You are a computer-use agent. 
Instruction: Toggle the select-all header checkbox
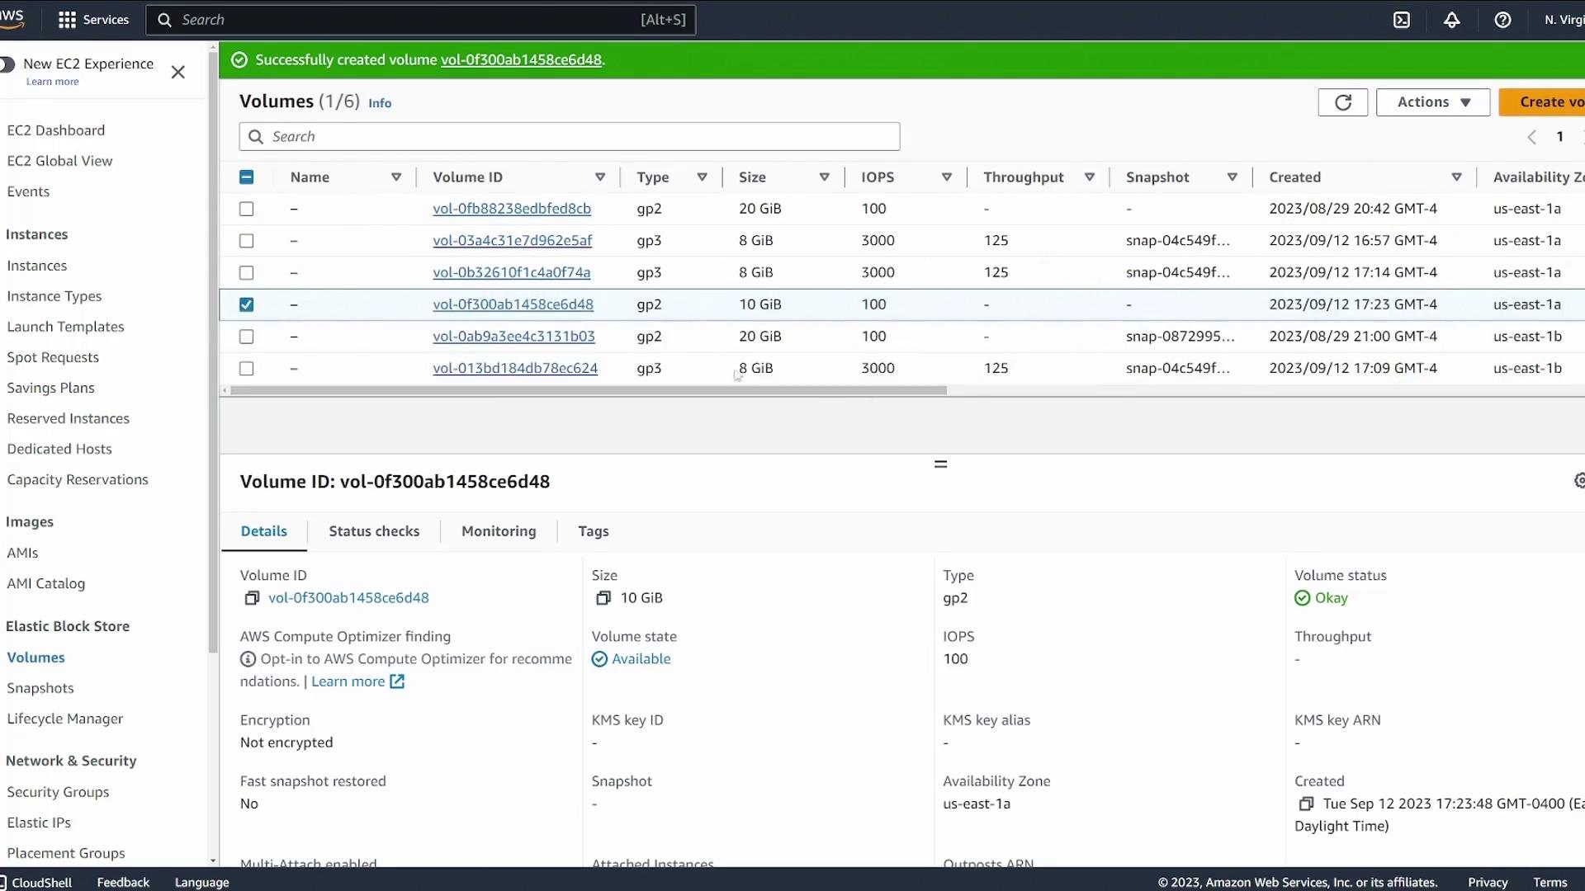click(246, 177)
